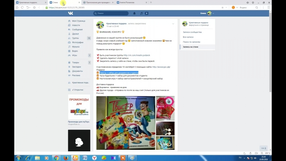Open "Моя Страница" in the left menu
This screenshot has width=286, height=161.
tap(79, 21)
